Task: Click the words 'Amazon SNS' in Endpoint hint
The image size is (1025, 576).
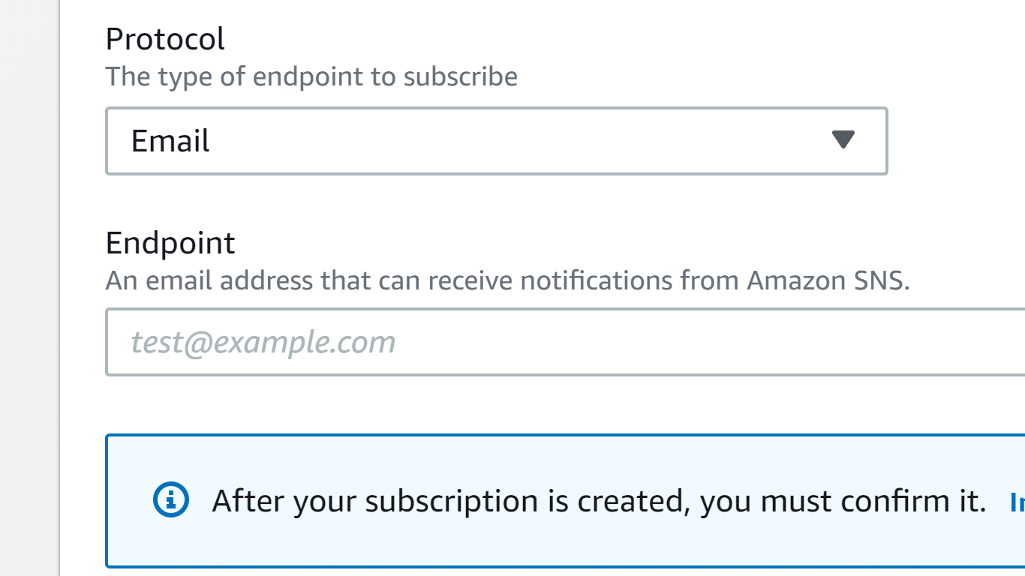Action: point(828,281)
